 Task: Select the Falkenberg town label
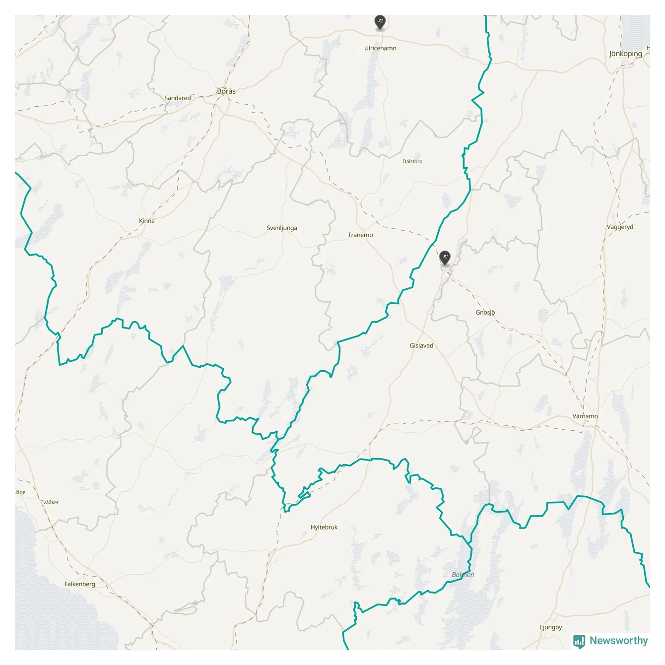(79, 584)
